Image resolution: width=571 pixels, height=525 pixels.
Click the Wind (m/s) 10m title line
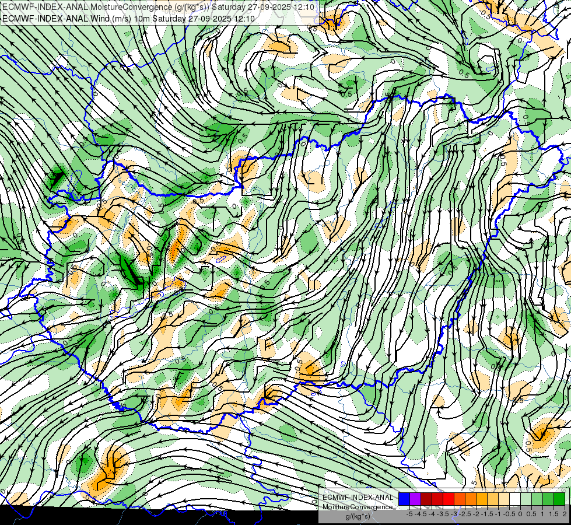coord(128,18)
